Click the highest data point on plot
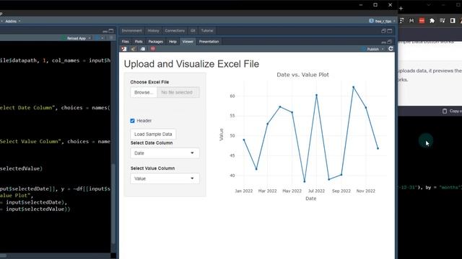This screenshot has height=259, width=462. click(354, 87)
